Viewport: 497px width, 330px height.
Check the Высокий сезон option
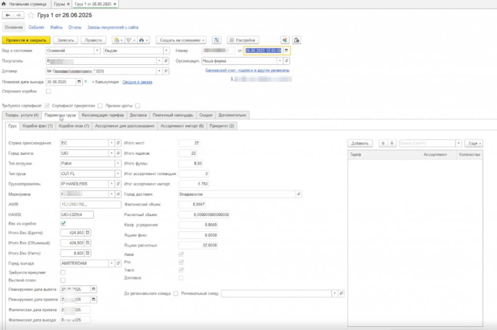(63, 280)
